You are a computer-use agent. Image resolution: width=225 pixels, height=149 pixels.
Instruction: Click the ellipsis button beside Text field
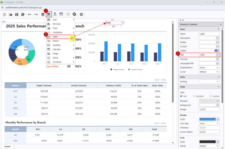coord(218,55)
